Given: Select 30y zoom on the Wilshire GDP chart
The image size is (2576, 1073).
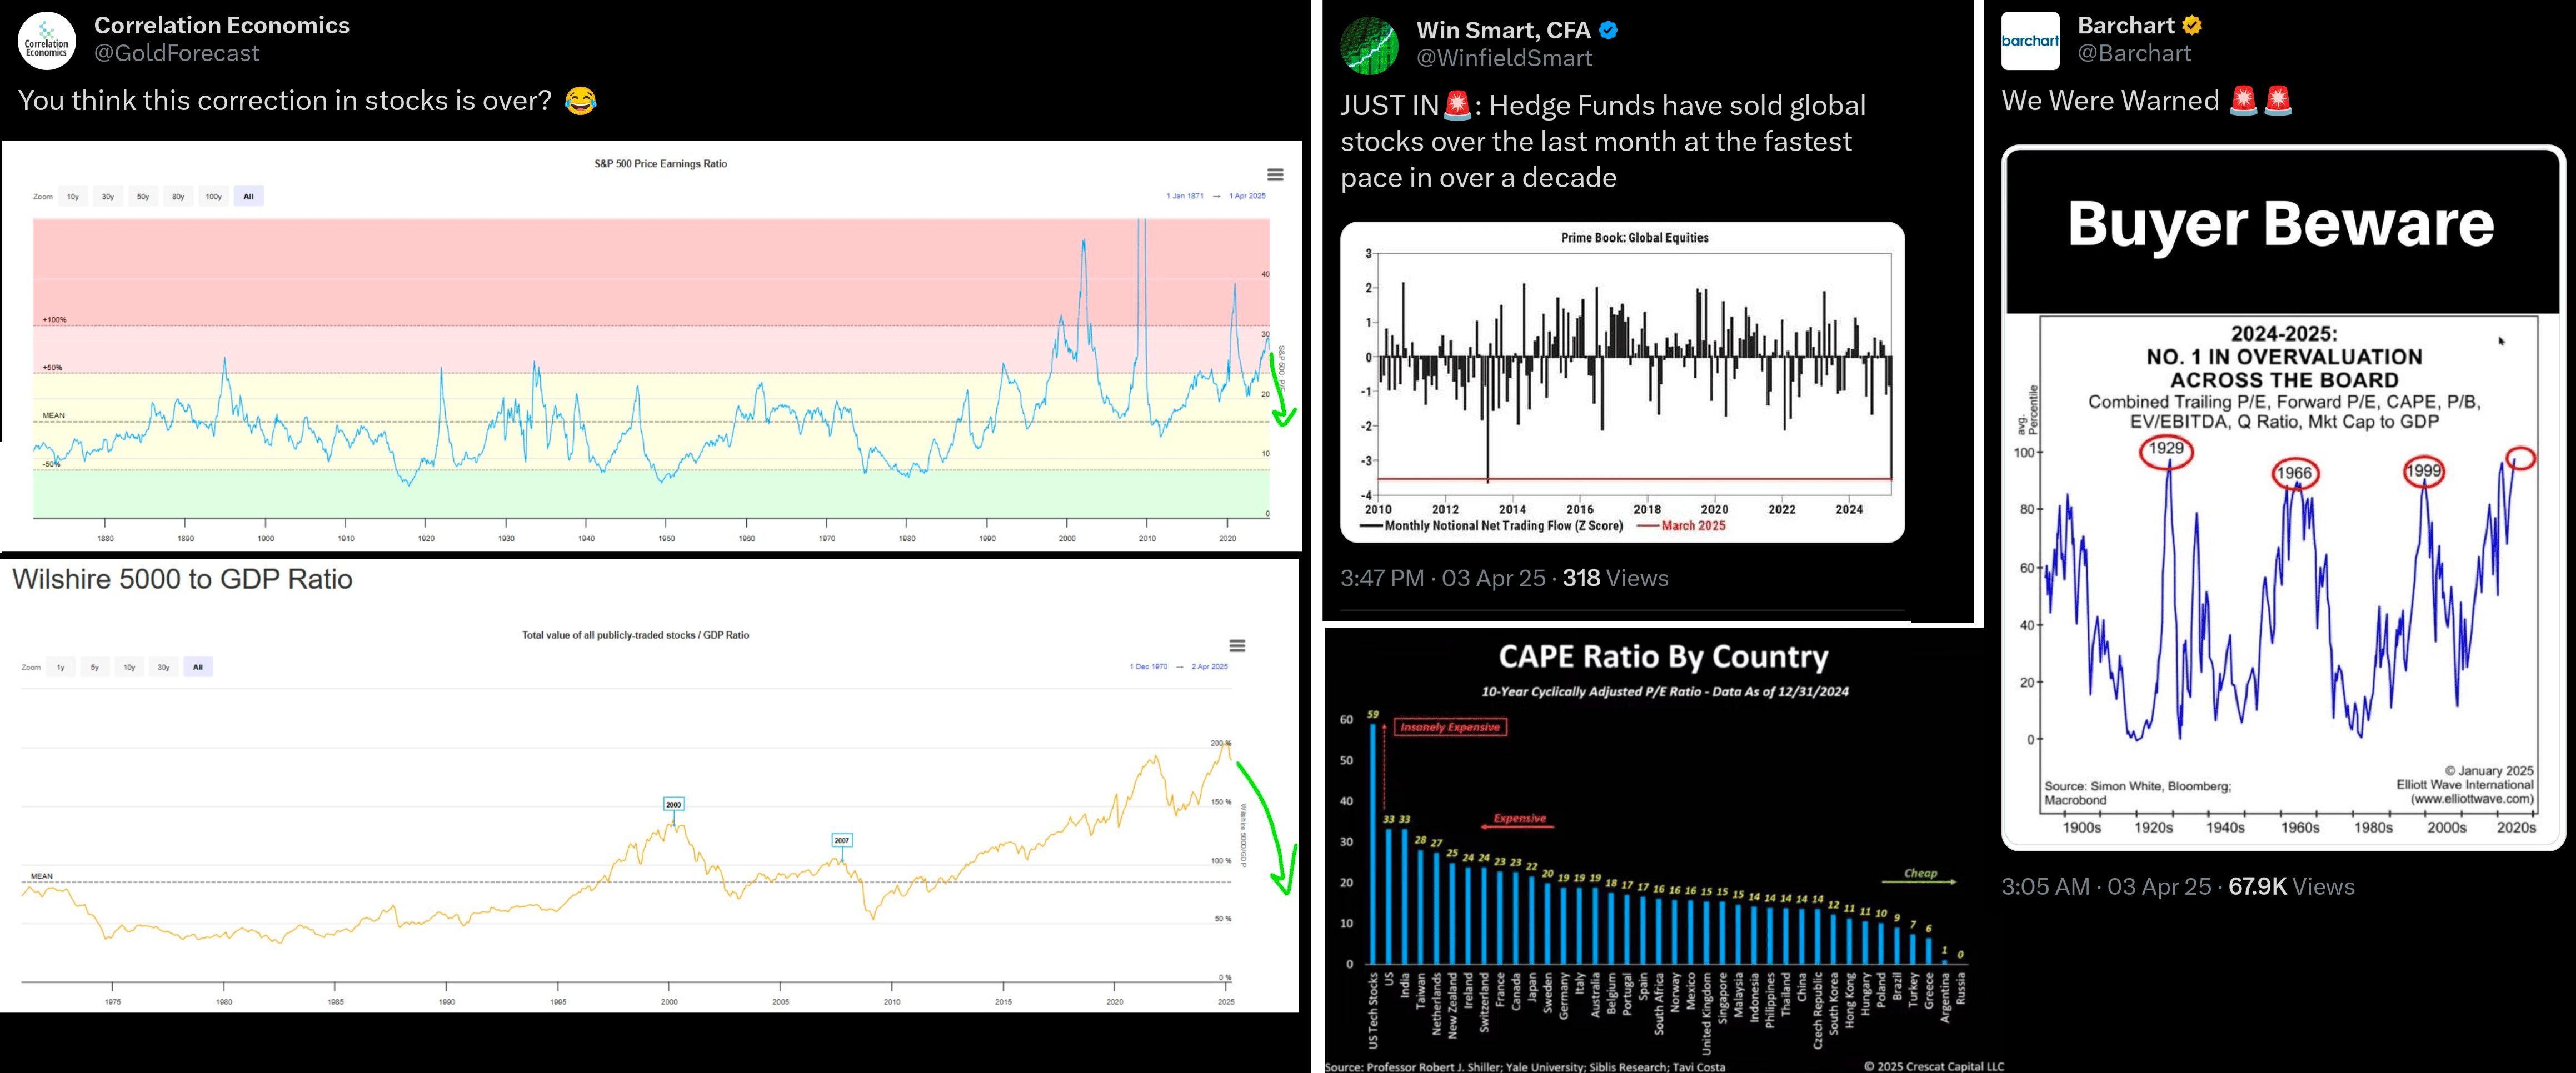Looking at the screenshot, I should pyautogui.click(x=163, y=668).
